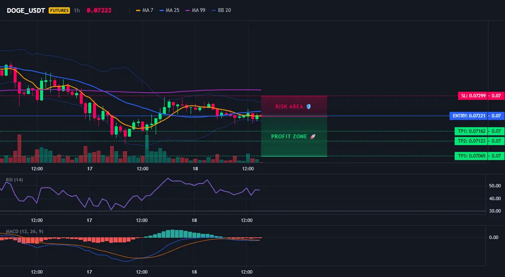
Task: Click the blue MA 25 color swatch
Action: pyautogui.click(x=162, y=10)
